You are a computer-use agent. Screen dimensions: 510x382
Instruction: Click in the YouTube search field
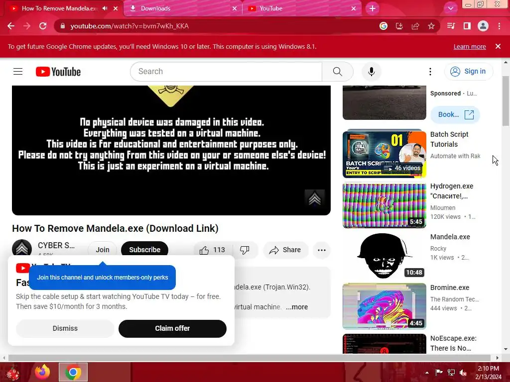point(226,72)
